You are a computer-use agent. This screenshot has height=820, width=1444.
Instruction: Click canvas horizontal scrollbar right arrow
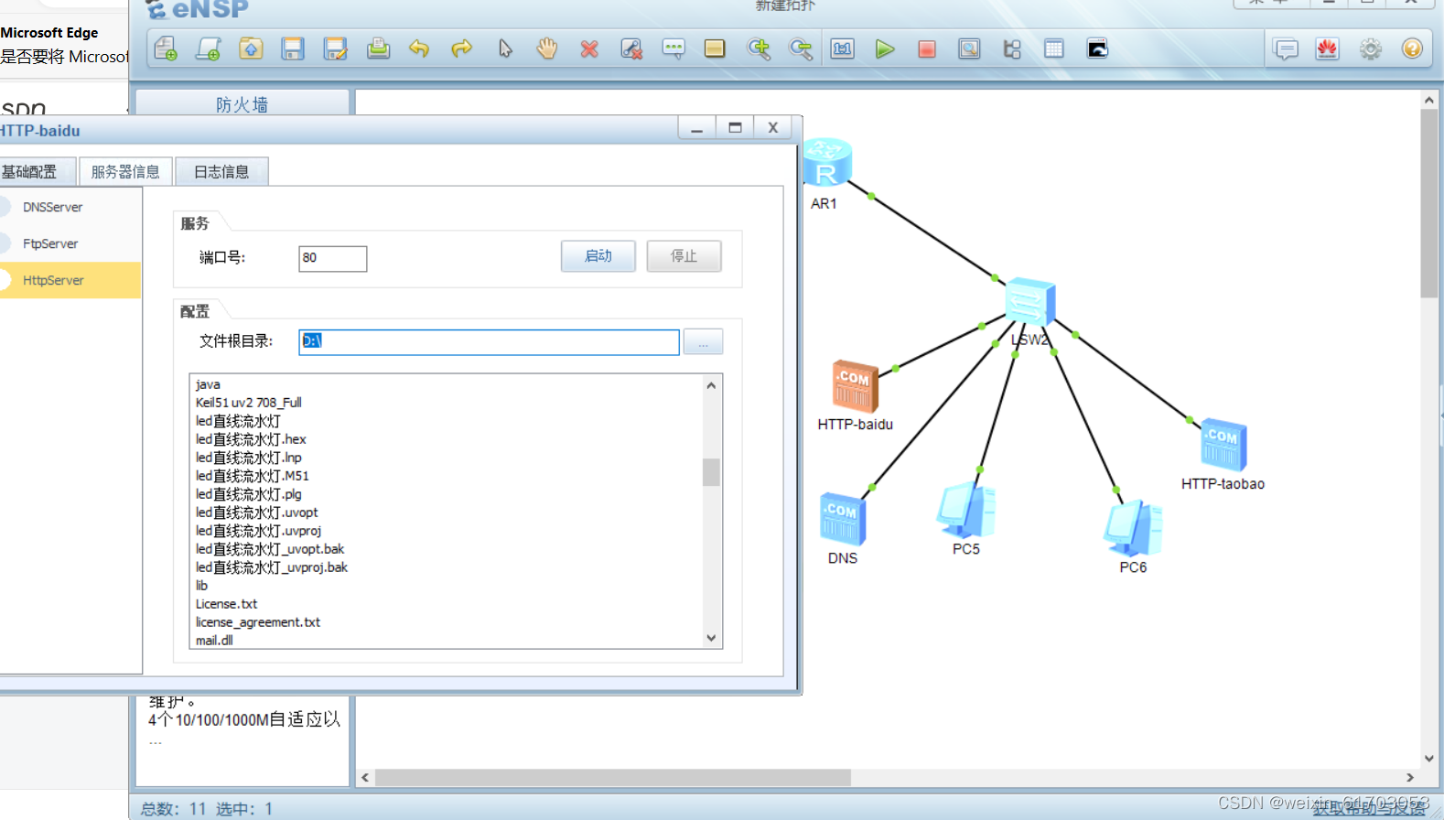1410,778
